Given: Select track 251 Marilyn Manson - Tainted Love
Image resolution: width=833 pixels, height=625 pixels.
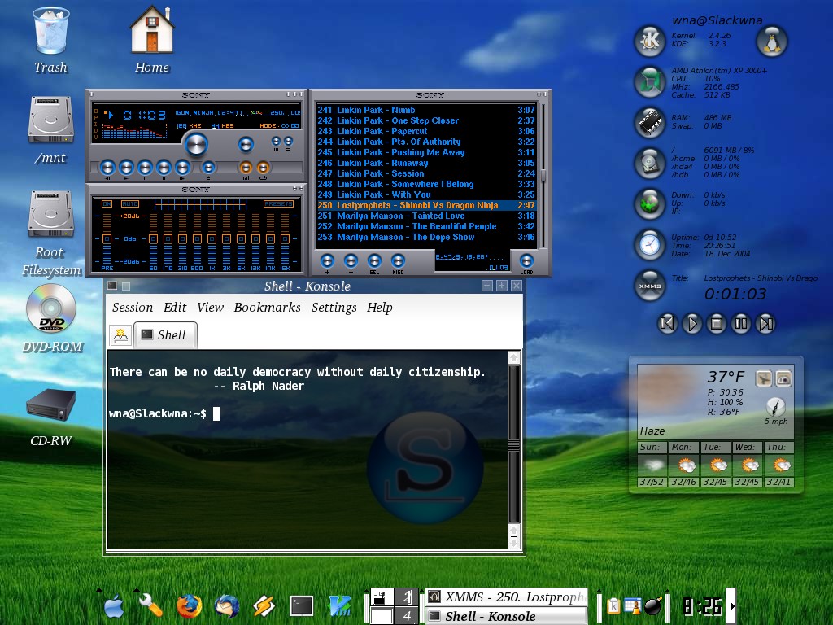Looking at the screenshot, I should pos(426,216).
